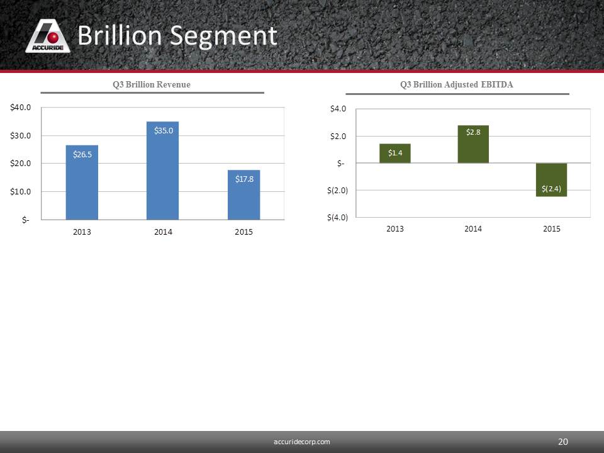Viewport: 604px width, 453px height.
Task: Click the $(4.0) EBITDA axis label
Action: coord(337,218)
